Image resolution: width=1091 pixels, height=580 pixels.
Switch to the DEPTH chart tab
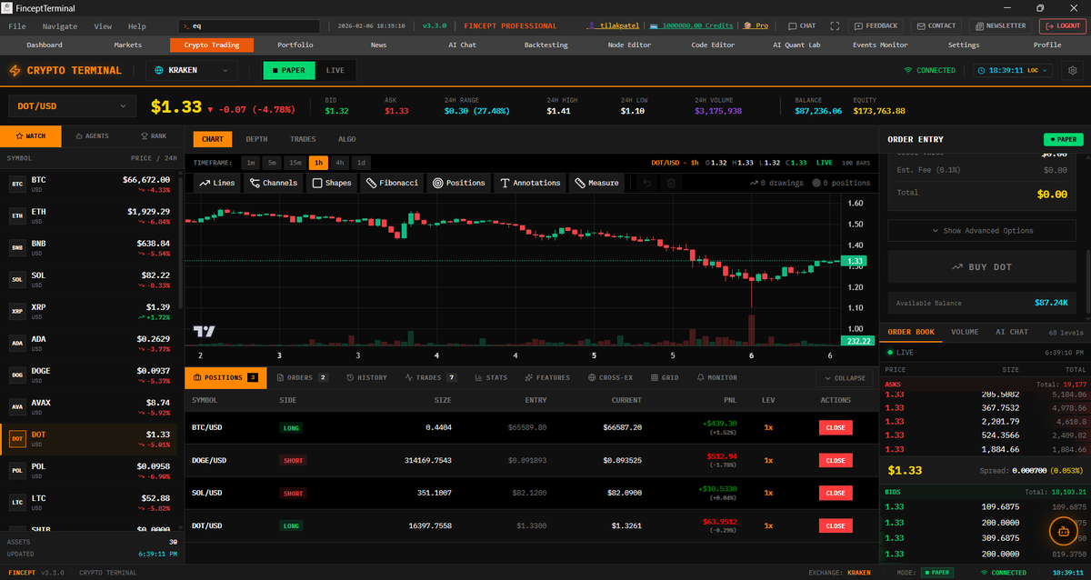(x=256, y=139)
